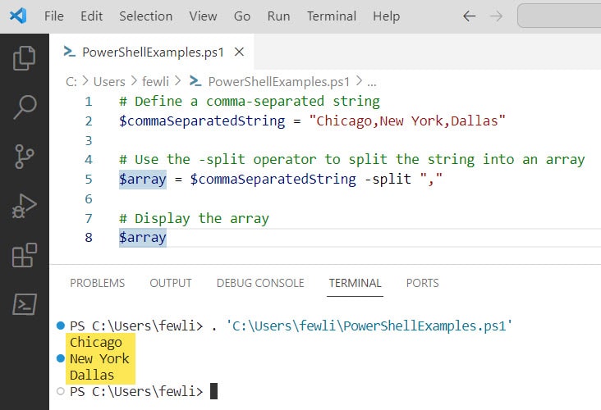Viewport: 601px width, 410px height.
Task: Click line number 5 in gutter
Action: [89, 179]
